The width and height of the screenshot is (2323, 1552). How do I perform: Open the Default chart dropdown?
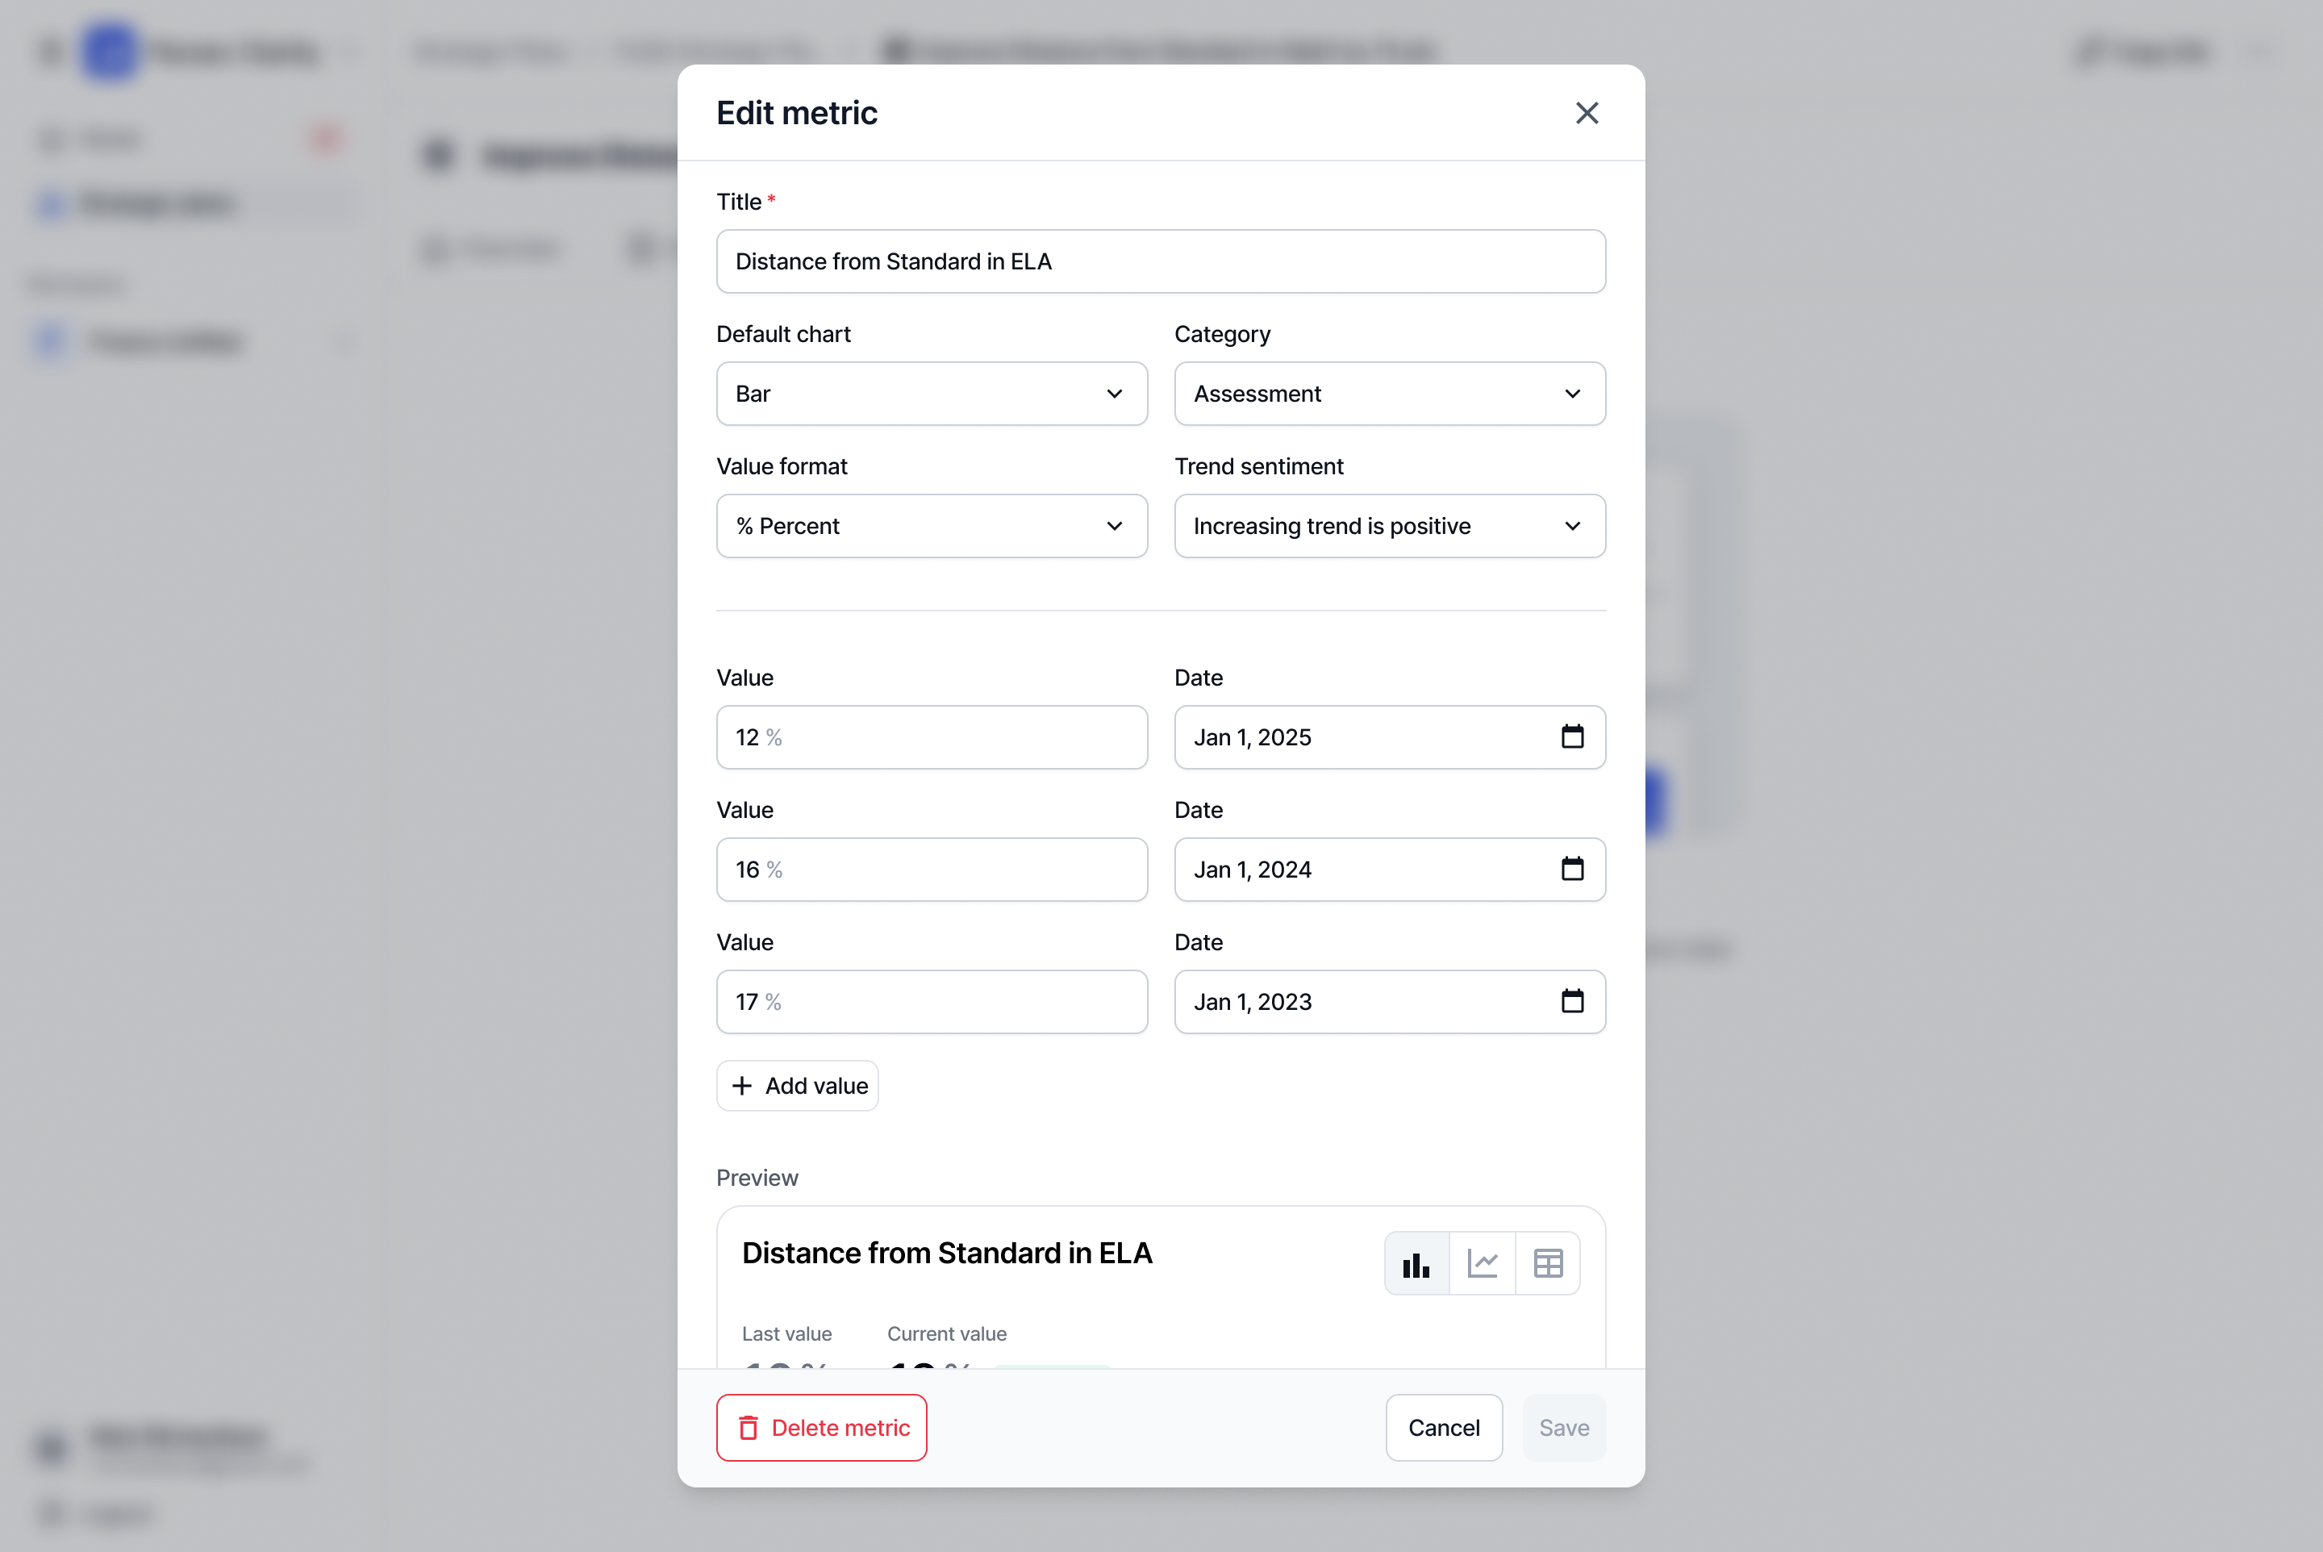point(930,394)
